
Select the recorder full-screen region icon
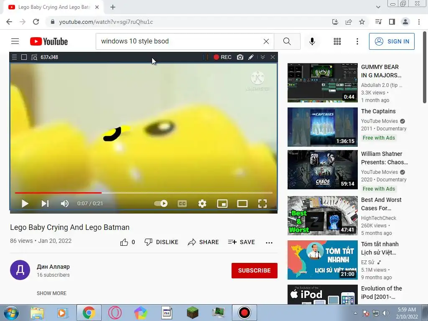[24, 57]
